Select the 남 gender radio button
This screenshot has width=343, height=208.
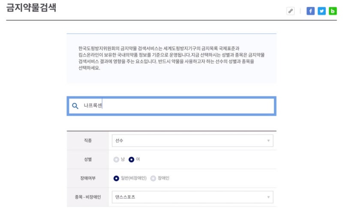[x=116, y=160]
